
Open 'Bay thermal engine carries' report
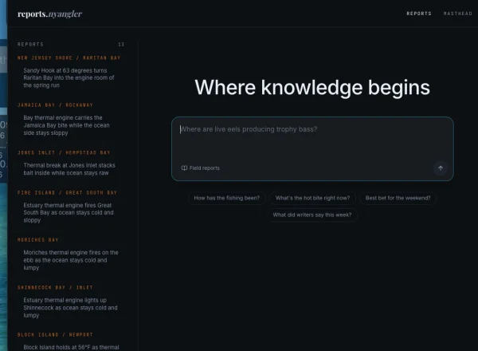tap(67, 125)
